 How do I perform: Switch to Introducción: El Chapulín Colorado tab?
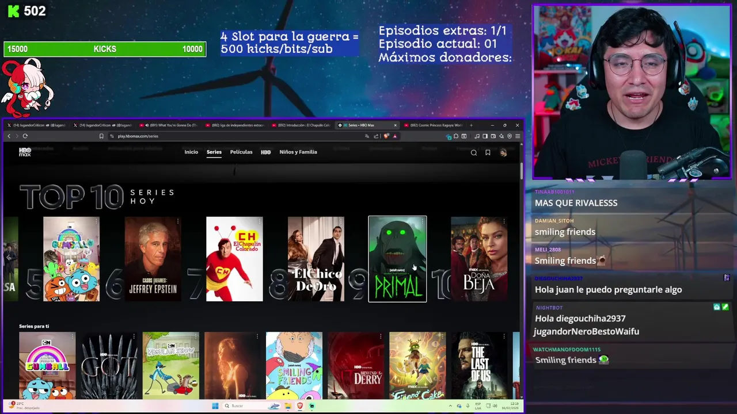click(301, 125)
